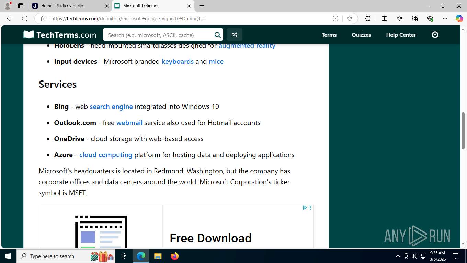Click the Input devices bold term
The height and width of the screenshot is (263, 467).
(76, 61)
